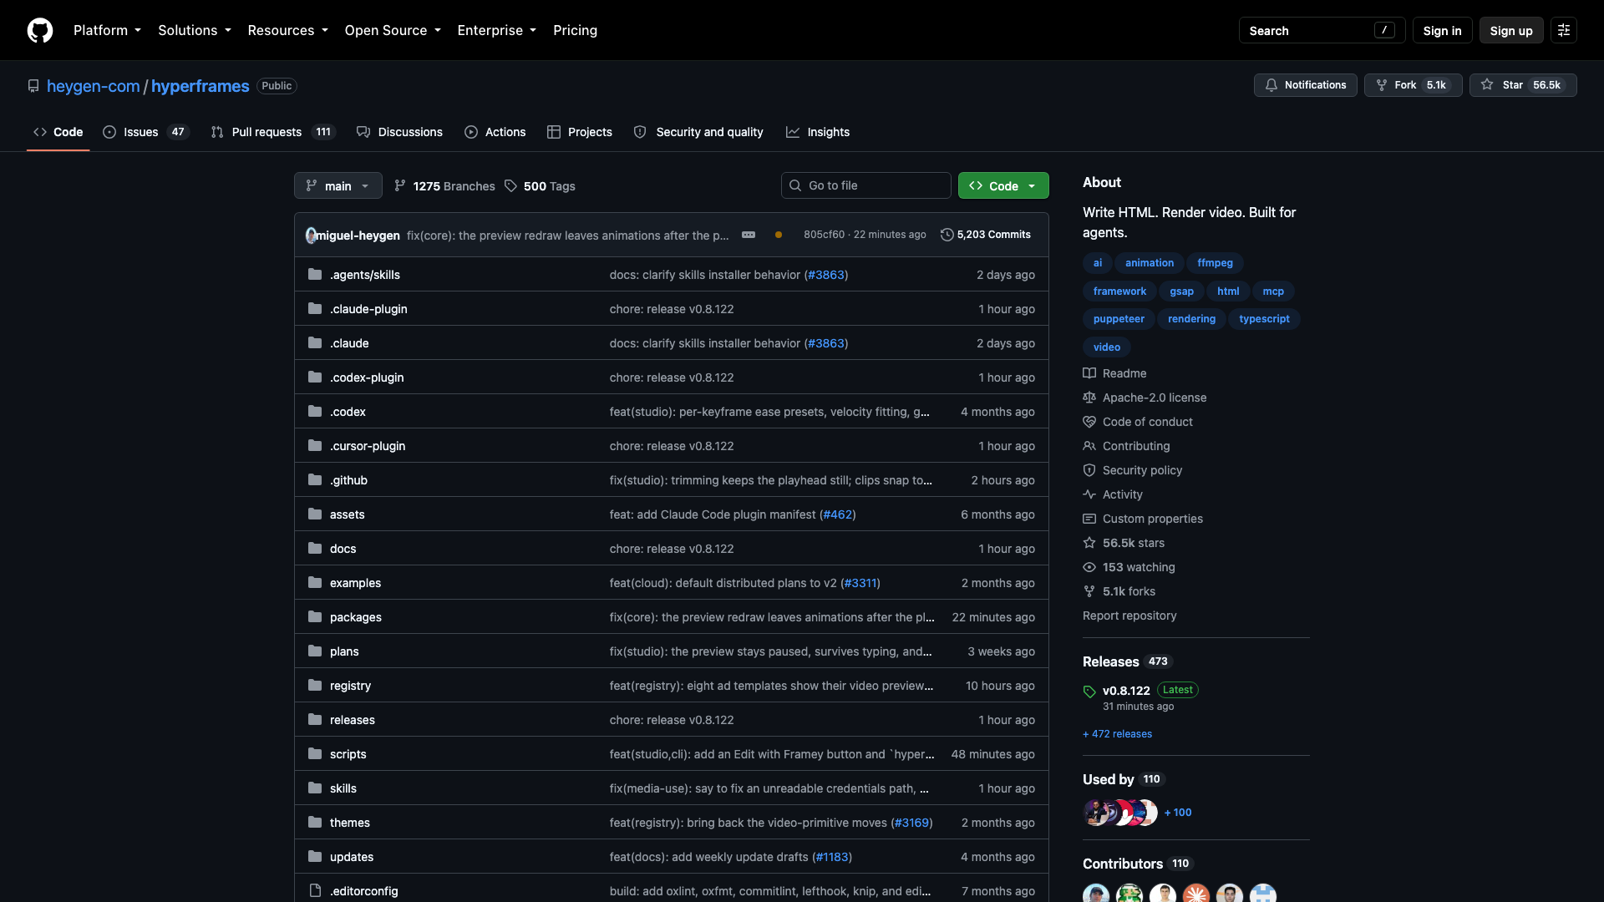
Task: Open the green Code dropdown button
Action: pyautogui.click(x=1003, y=185)
